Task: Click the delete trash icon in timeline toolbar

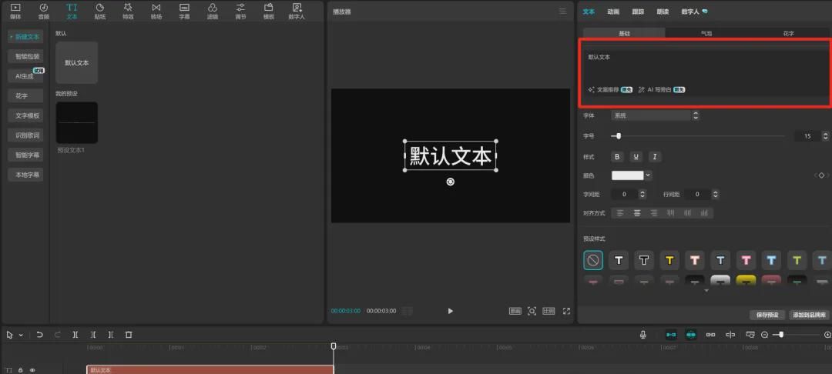Action: tap(129, 335)
